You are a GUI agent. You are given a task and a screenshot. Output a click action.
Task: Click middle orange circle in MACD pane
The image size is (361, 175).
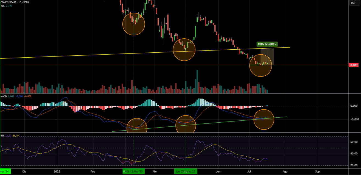[186, 125]
